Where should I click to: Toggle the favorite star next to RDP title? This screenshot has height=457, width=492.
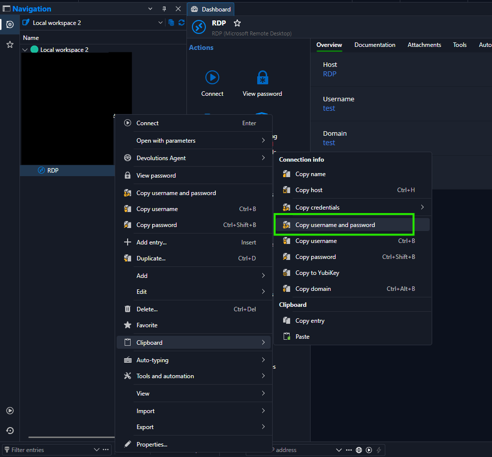tap(237, 23)
